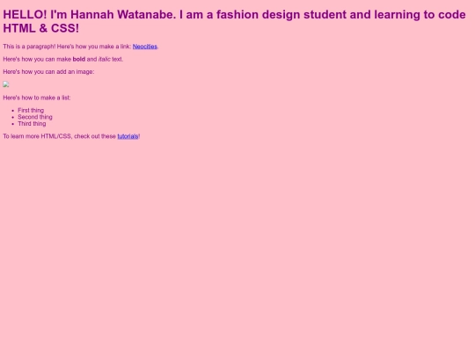Click the italic word 'italic'

[105, 60]
